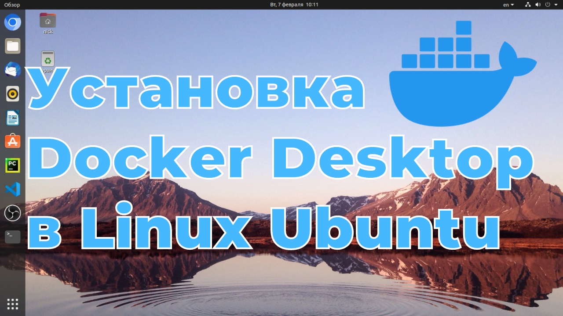Screen dimensions: 563x316
Task: Open LibreOffice Writer from the dock
Action: tap(12, 118)
